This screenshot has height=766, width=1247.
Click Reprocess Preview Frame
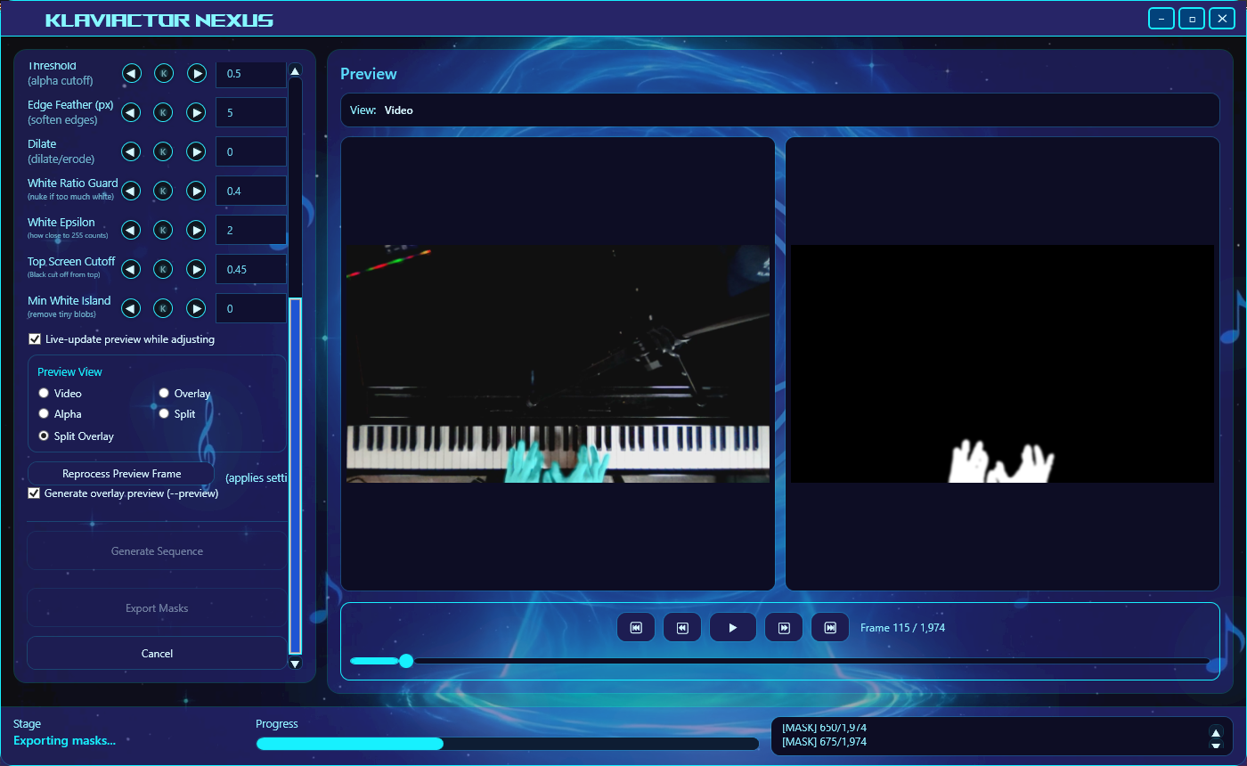(x=121, y=473)
